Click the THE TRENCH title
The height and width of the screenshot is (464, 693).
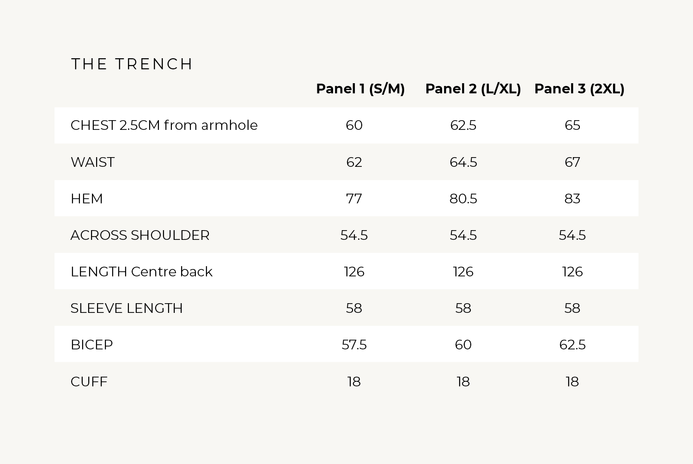tap(132, 64)
